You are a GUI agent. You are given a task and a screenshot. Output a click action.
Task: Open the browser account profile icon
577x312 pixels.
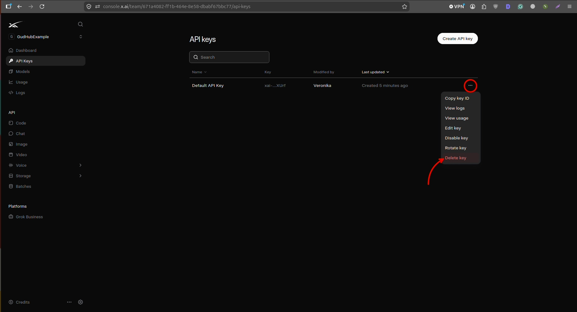(473, 7)
